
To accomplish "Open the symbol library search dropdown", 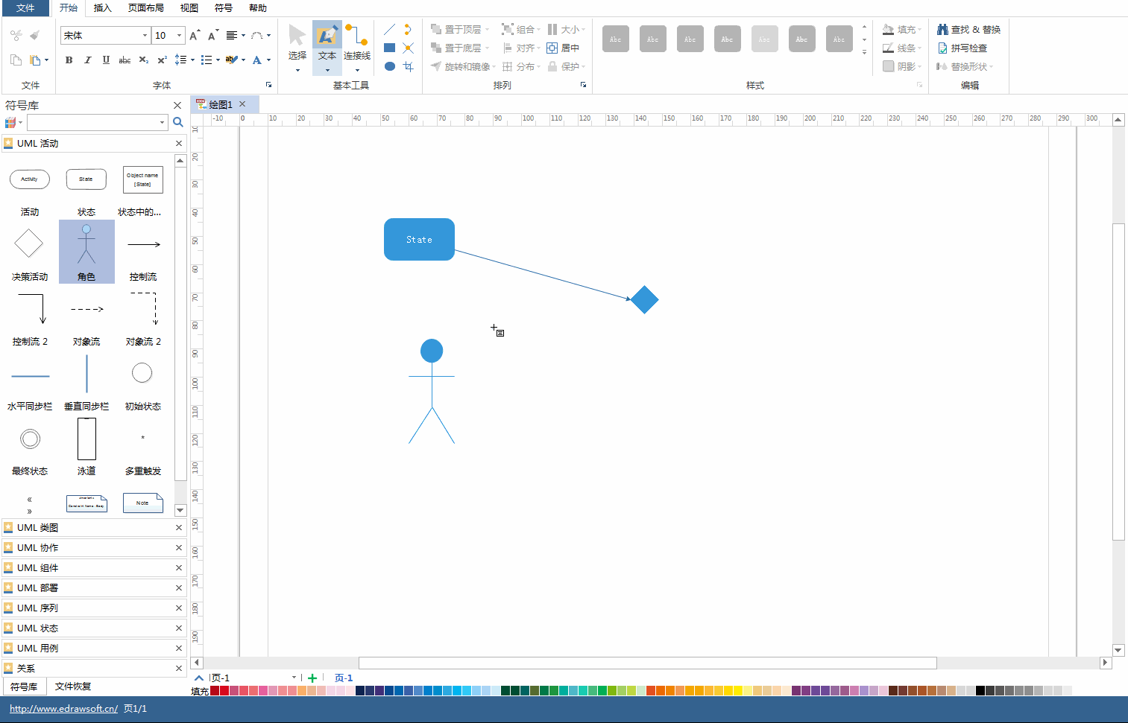I will coord(162,122).
